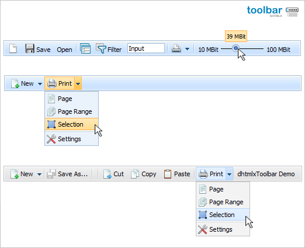Viewport: 305px width, 248px height.
Task: Click the blank new document icon in top toolbar
Action: point(13,48)
